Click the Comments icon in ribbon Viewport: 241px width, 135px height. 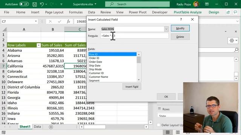[x=235, y=12]
